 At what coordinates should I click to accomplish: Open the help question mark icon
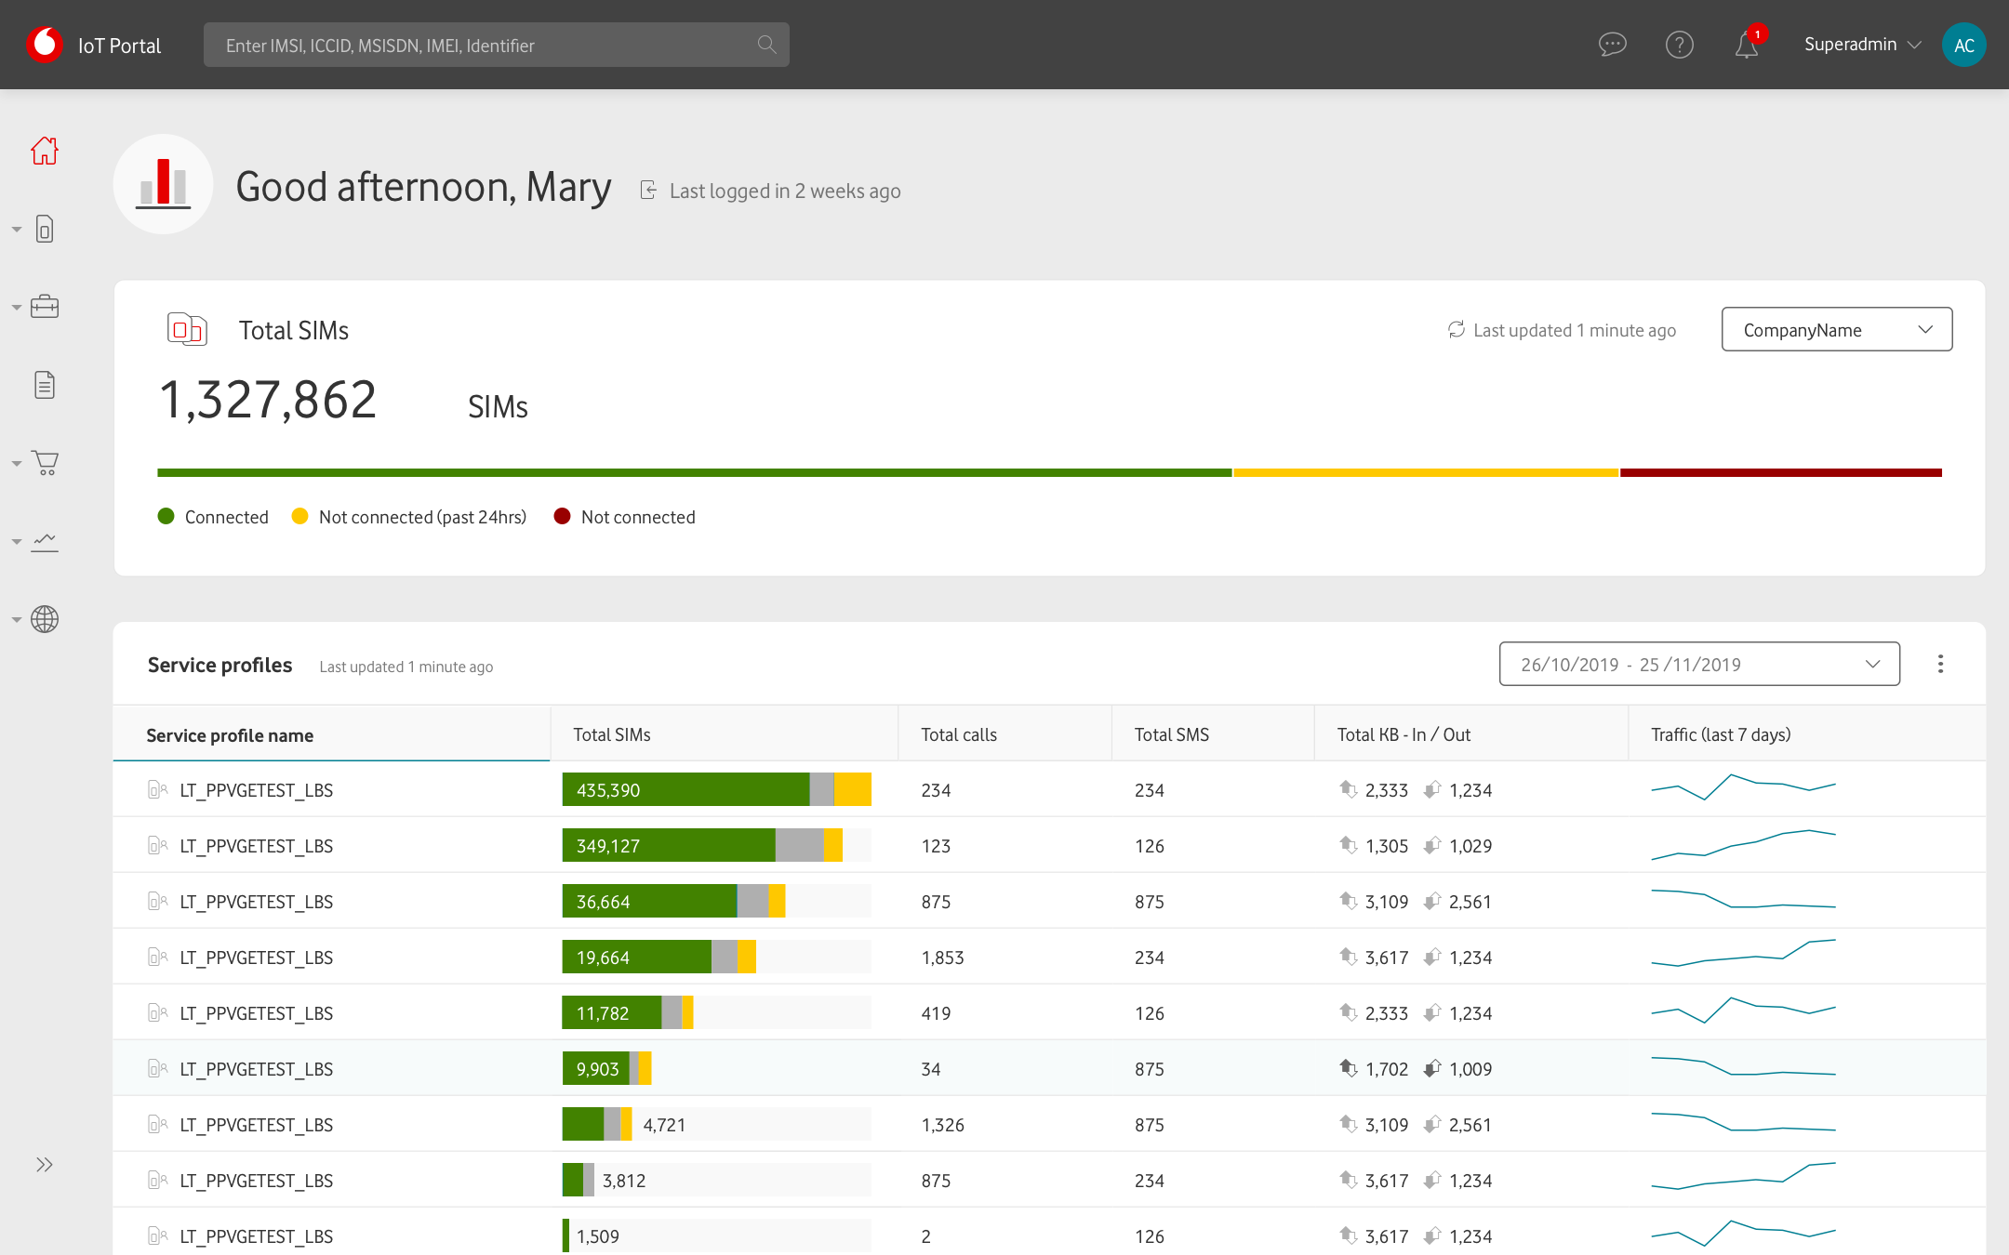[1679, 45]
